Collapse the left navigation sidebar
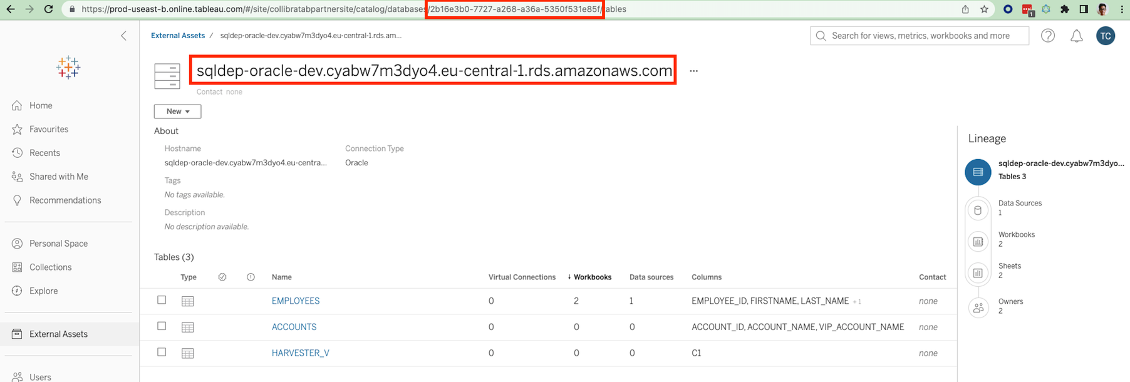 123,36
